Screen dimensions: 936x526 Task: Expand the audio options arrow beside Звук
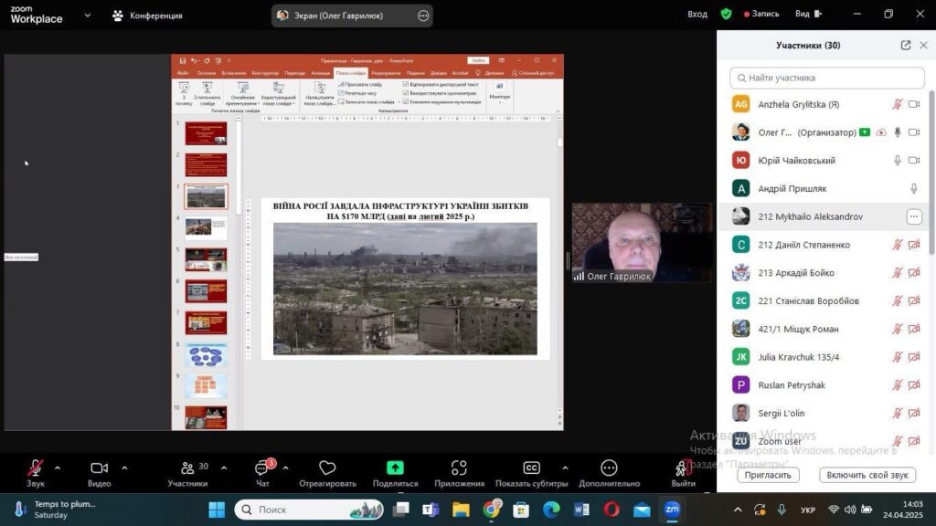click(x=58, y=468)
